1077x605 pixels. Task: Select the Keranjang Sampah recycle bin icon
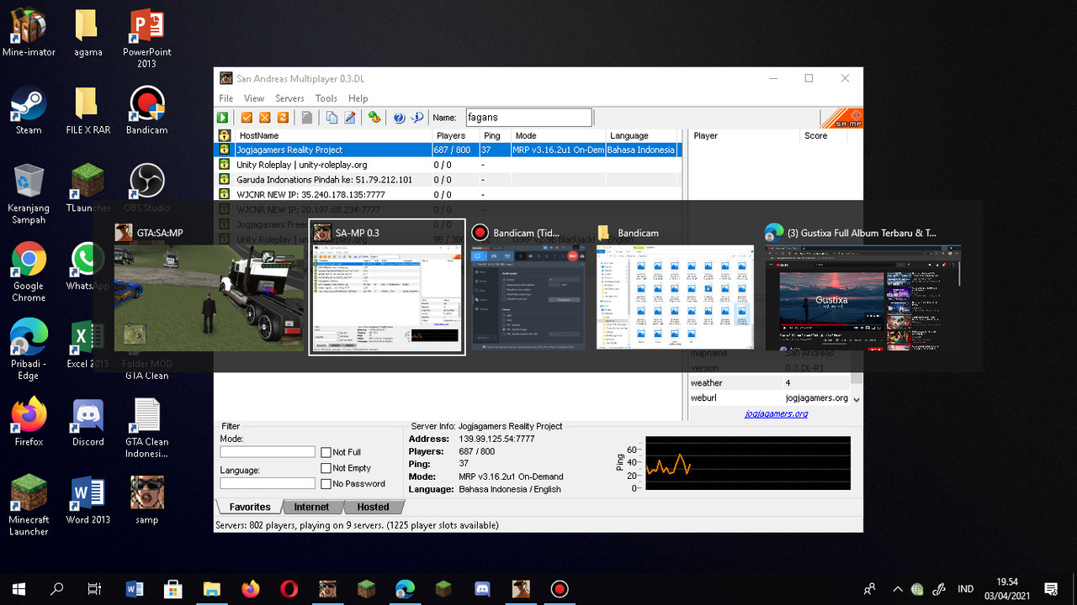(29, 194)
